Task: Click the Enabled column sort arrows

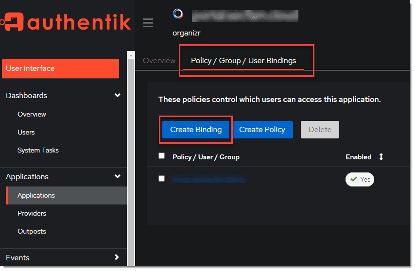Action: (381, 157)
